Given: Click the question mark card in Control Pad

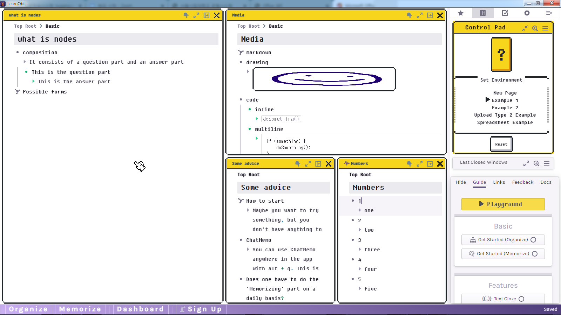Looking at the screenshot, I should [501, 55].
